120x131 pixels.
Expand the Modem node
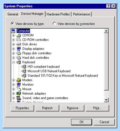click(x=13, y=80)
